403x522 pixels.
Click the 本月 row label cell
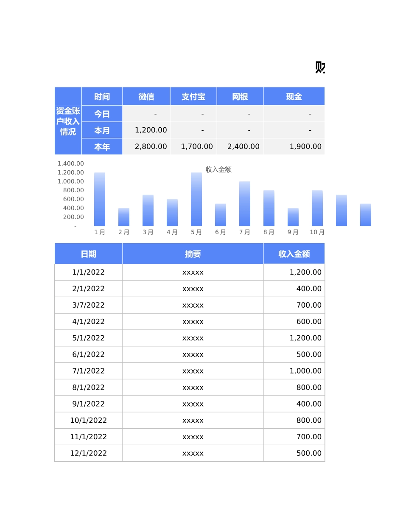(102, 130)
